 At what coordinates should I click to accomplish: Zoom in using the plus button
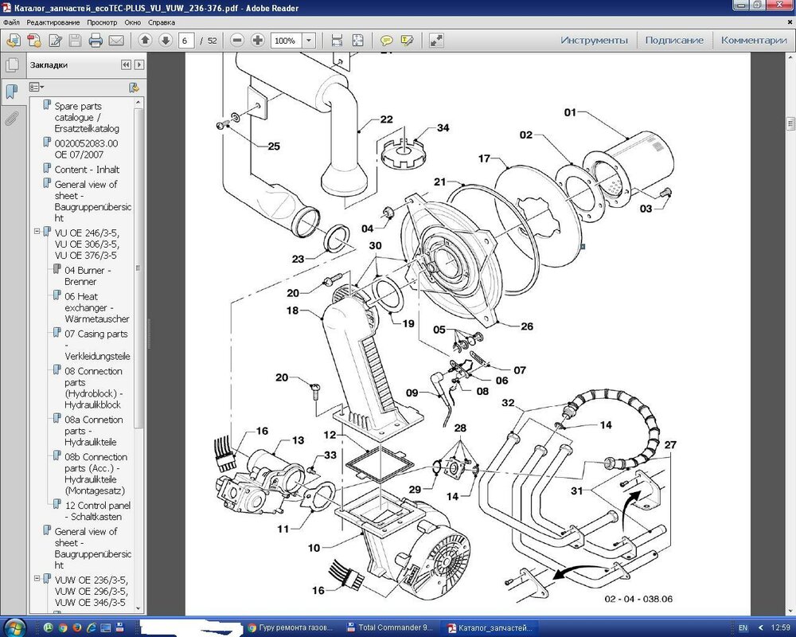(x=258, y=40)
